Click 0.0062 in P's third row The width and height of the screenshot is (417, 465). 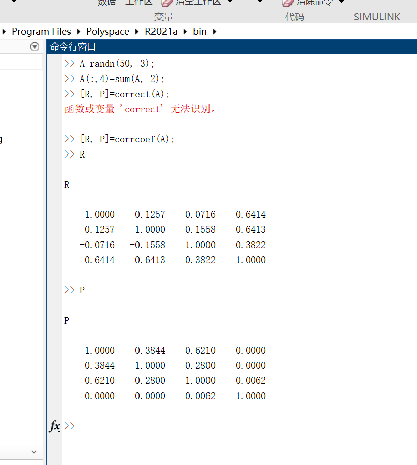coord(251,381)
